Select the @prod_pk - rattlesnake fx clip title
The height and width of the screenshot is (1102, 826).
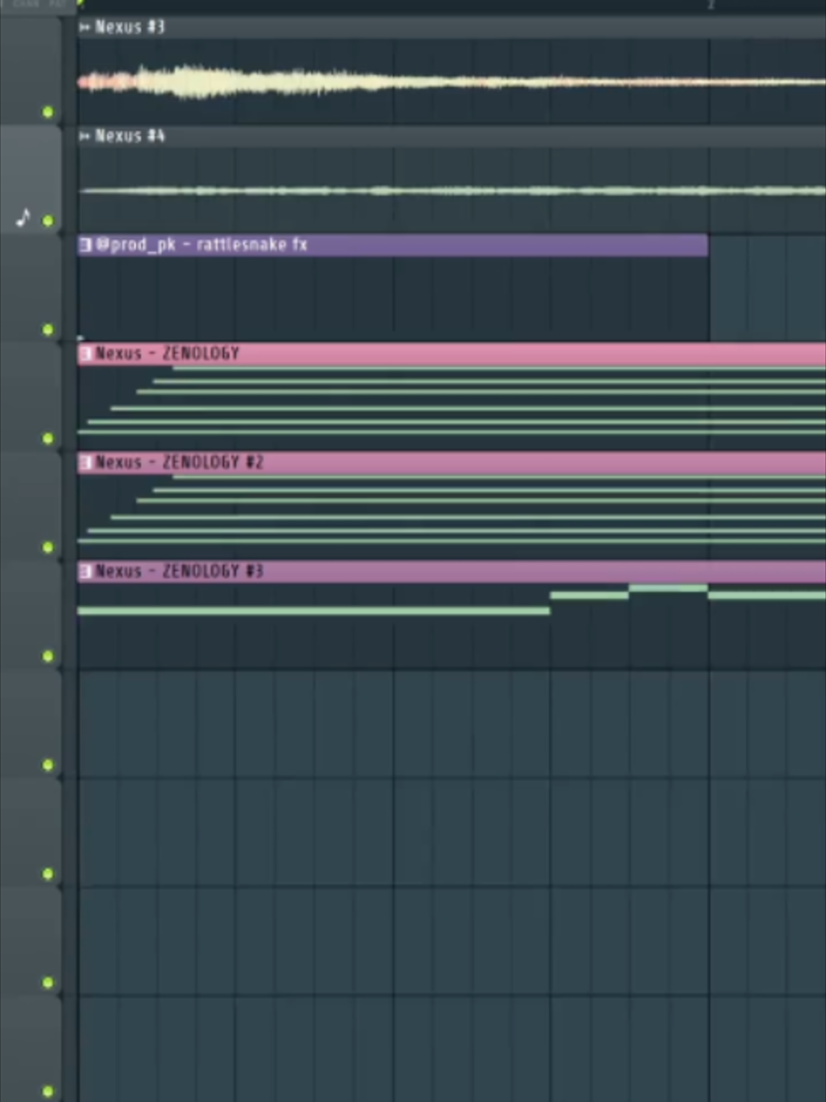(201, 245)
